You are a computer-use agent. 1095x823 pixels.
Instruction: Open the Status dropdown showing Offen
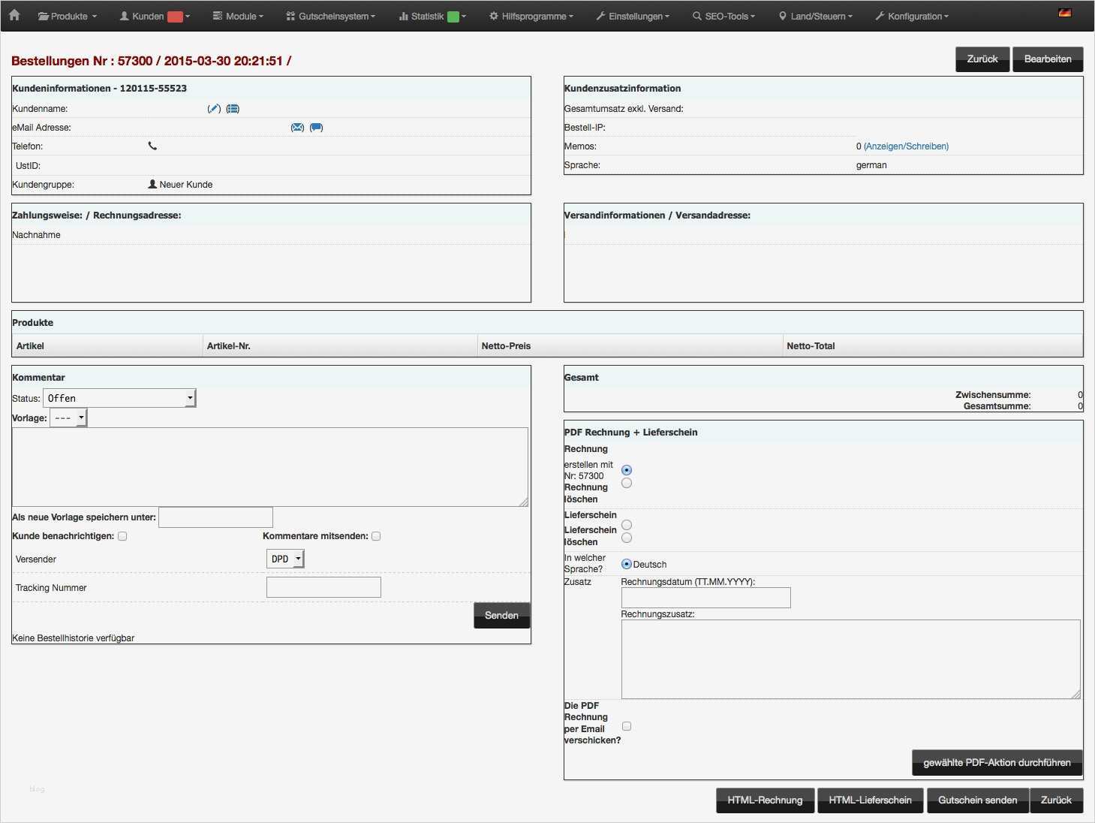point(120,398)
